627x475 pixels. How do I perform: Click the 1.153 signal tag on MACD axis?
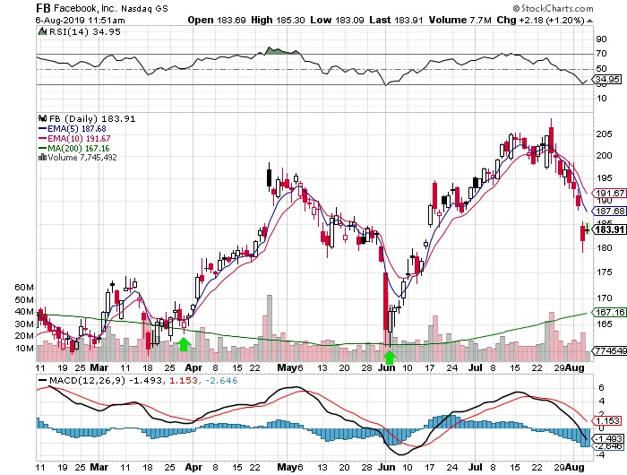click(608, 421)
